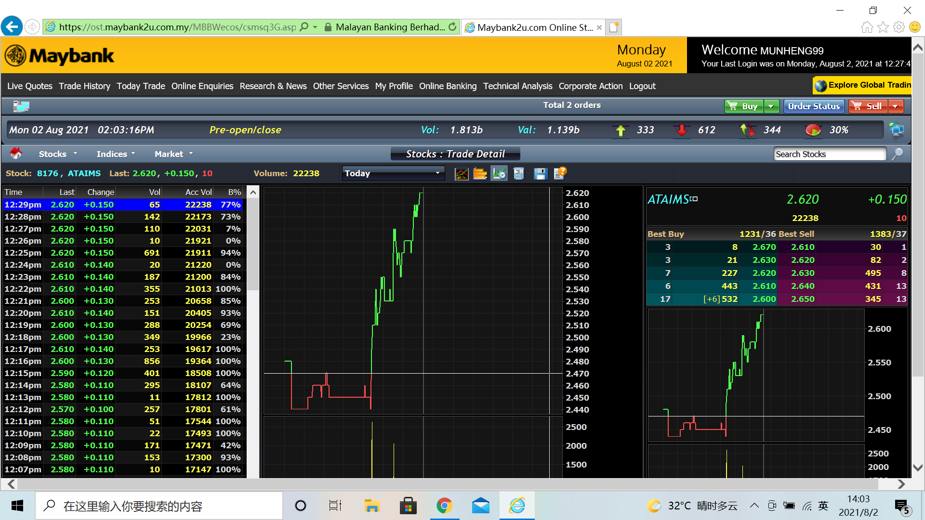
Task: Click the blue floppy disk save icon
Action: [540, 174]
